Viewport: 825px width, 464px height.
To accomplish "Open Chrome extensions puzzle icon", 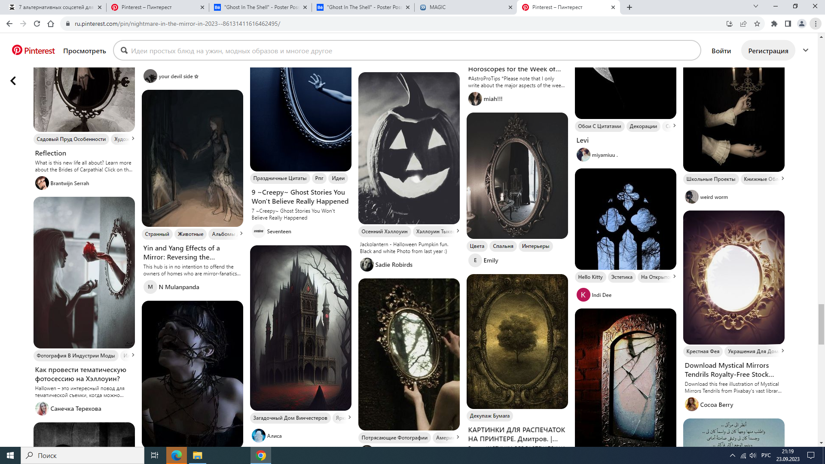I will tap(774, 24).
